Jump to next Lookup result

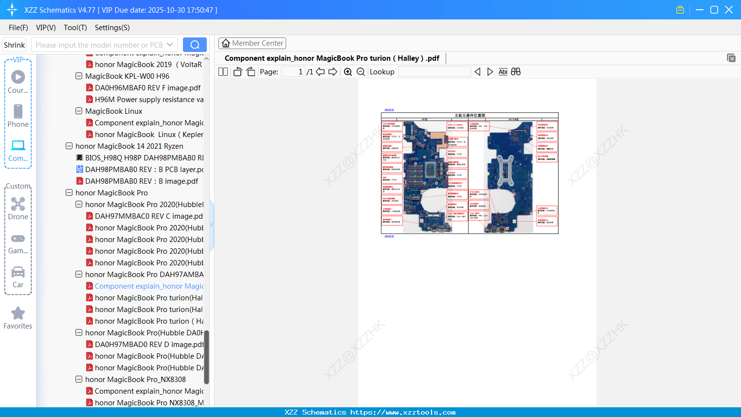tap(490, 72)
